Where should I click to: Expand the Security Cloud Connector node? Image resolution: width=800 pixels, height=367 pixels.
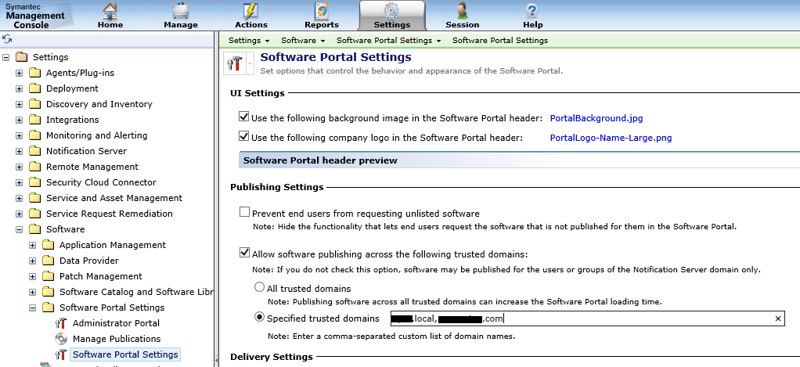(x=19, y=182)
